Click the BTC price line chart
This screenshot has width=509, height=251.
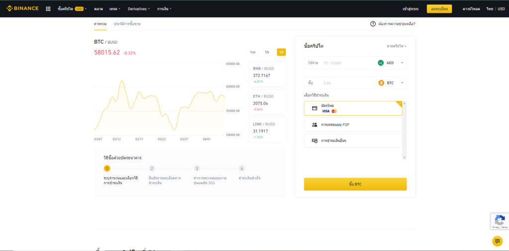159,105
